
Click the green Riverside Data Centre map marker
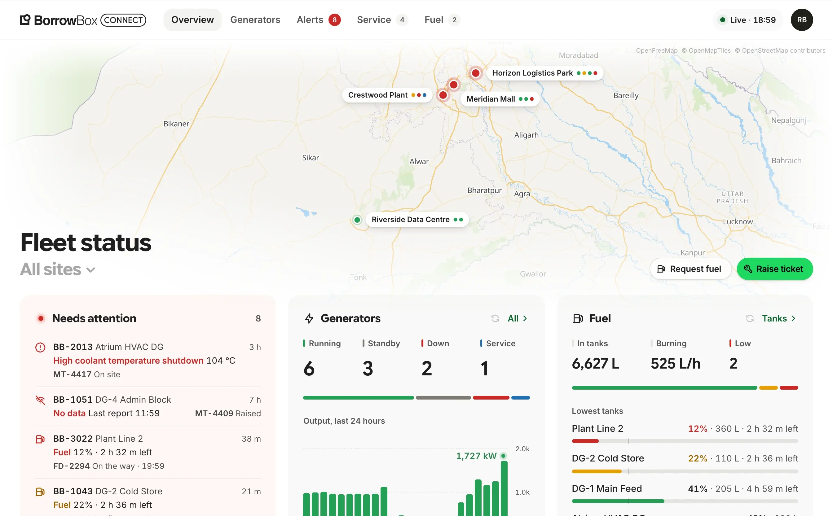click(x=357, y=220)
